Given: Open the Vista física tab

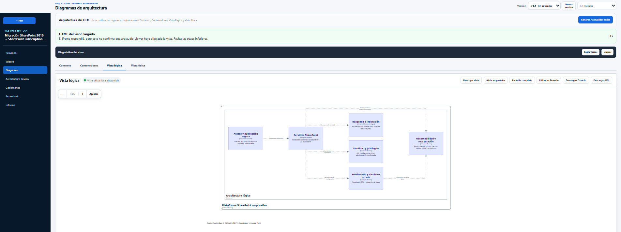Looking at the screenshot, I should 138,65.
